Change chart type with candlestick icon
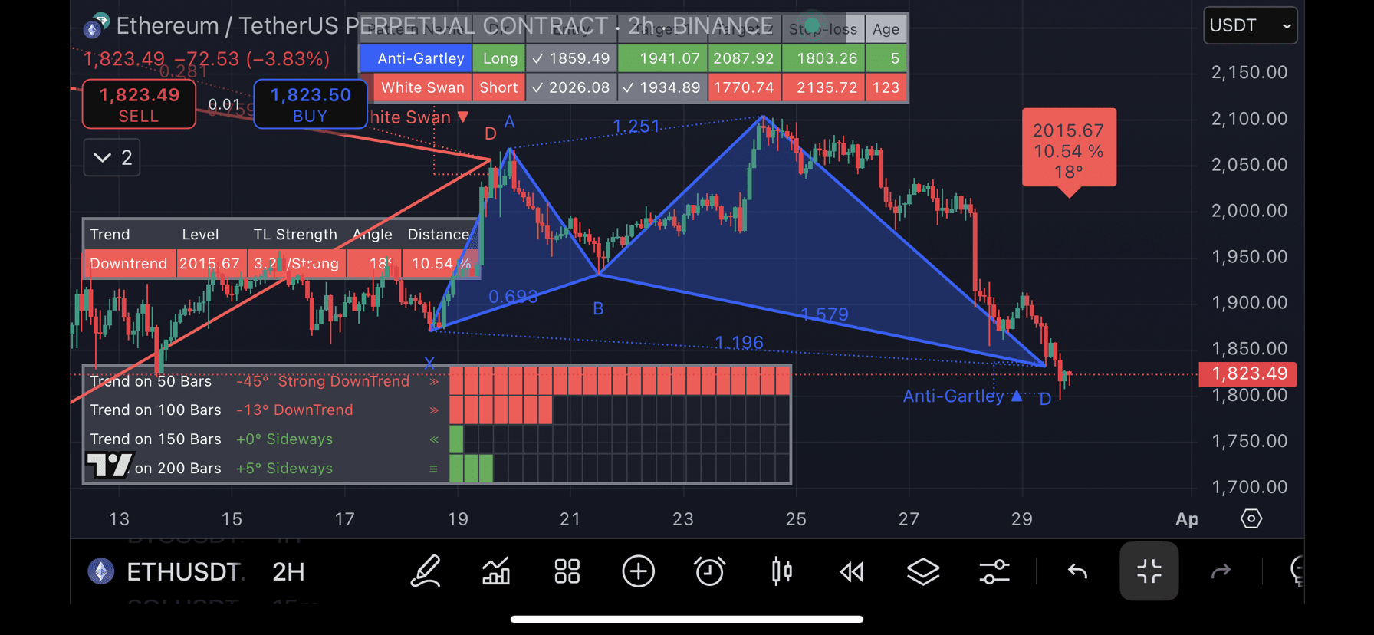This screenshot has height=635, width=1374. 781,571
